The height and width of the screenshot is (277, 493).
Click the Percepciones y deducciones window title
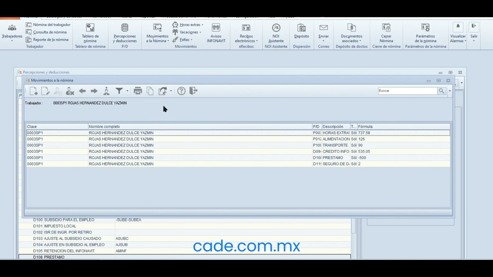(46, 72)
